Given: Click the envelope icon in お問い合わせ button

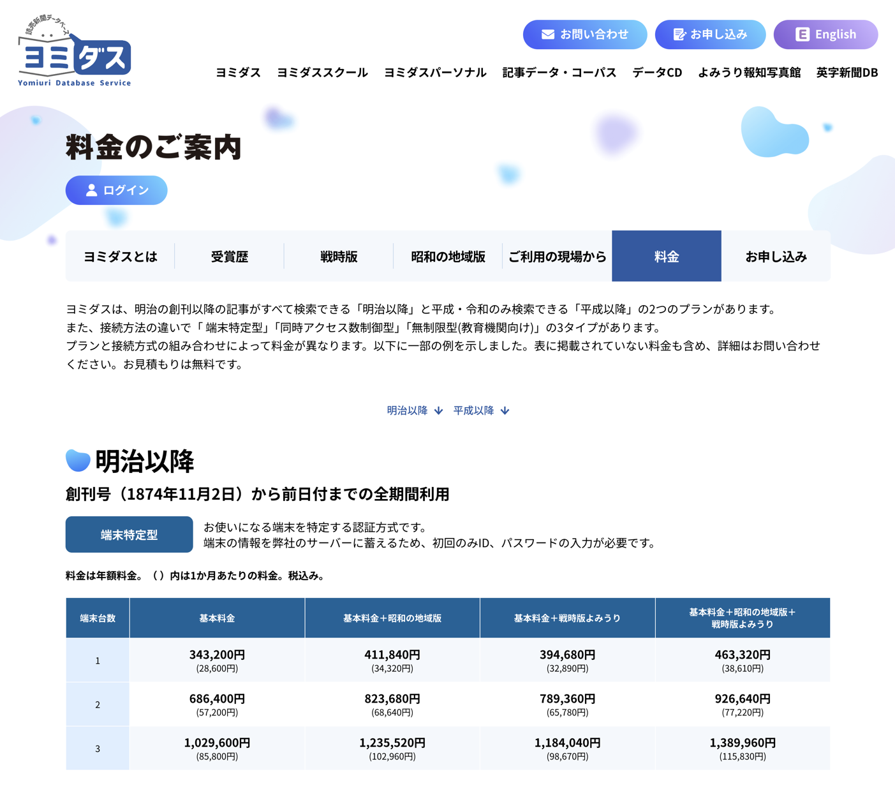Looking at the screenshot, I should point(547,34).
